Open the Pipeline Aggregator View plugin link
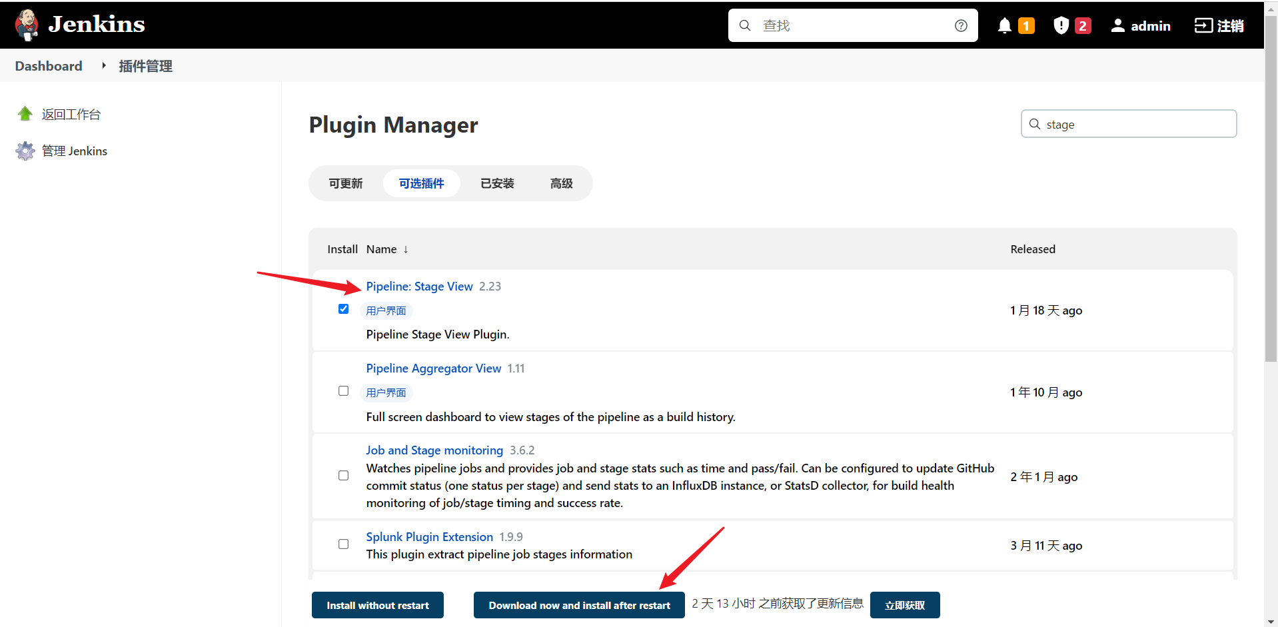The width and height of the screenshot is (1278, 627). (433, 368)
